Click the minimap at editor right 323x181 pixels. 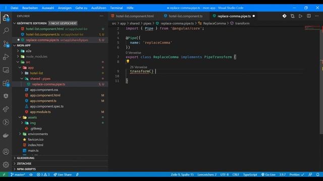point(312,28)
